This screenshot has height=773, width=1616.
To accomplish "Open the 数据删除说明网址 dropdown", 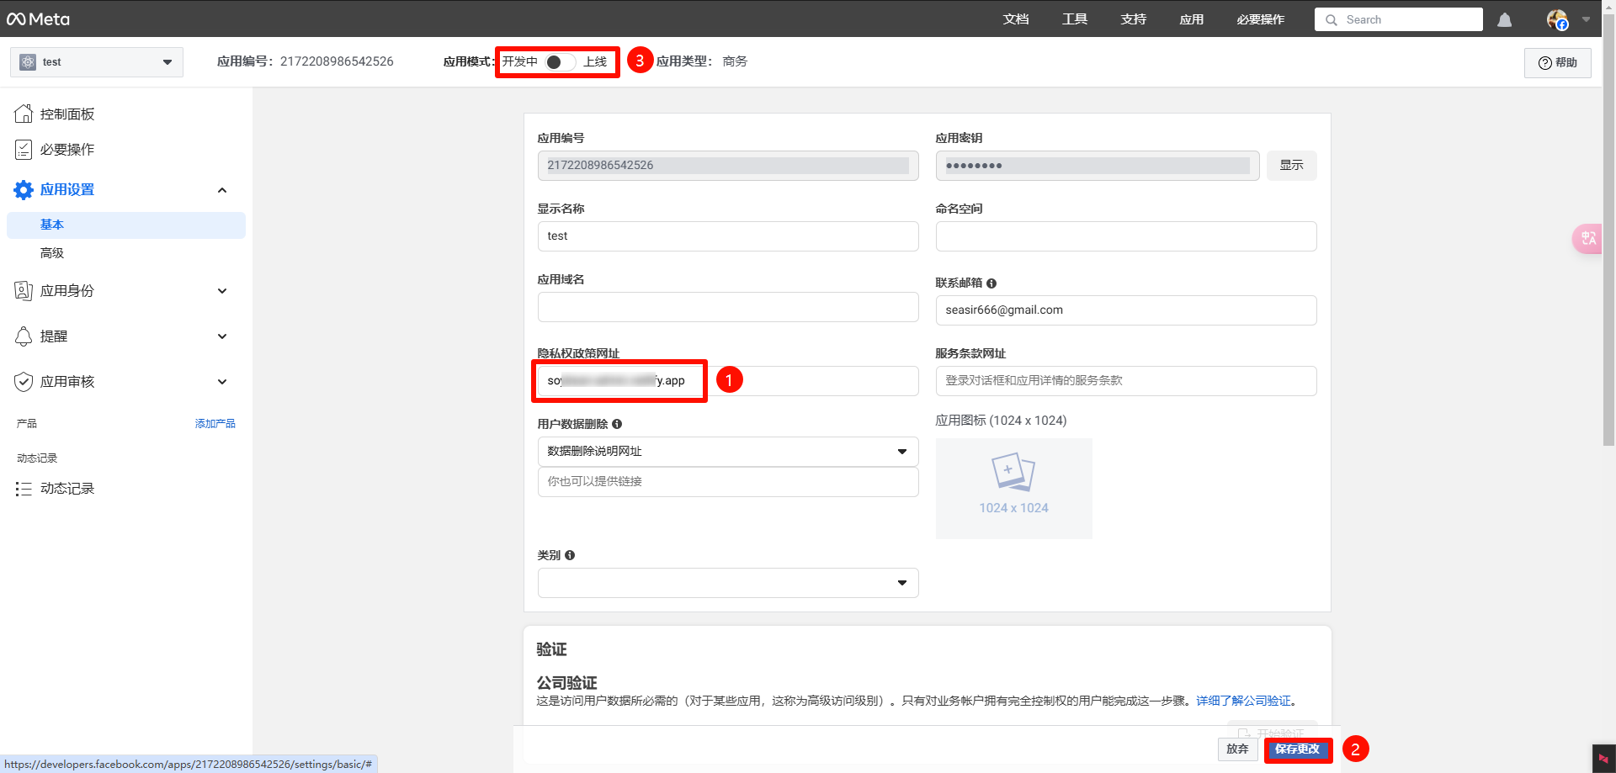I will [x=727, y=452].
